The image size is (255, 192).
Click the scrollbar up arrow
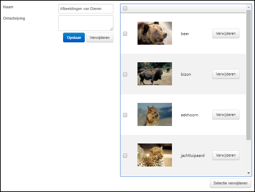pyautogui.click(x=248, y=7)
